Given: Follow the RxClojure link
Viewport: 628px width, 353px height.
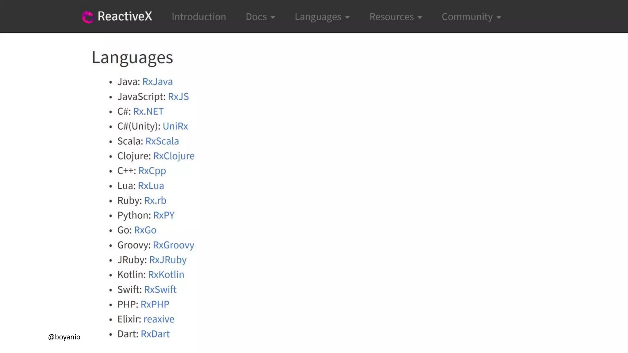Looking at the screenshot, I should click(x=174, y=156).
